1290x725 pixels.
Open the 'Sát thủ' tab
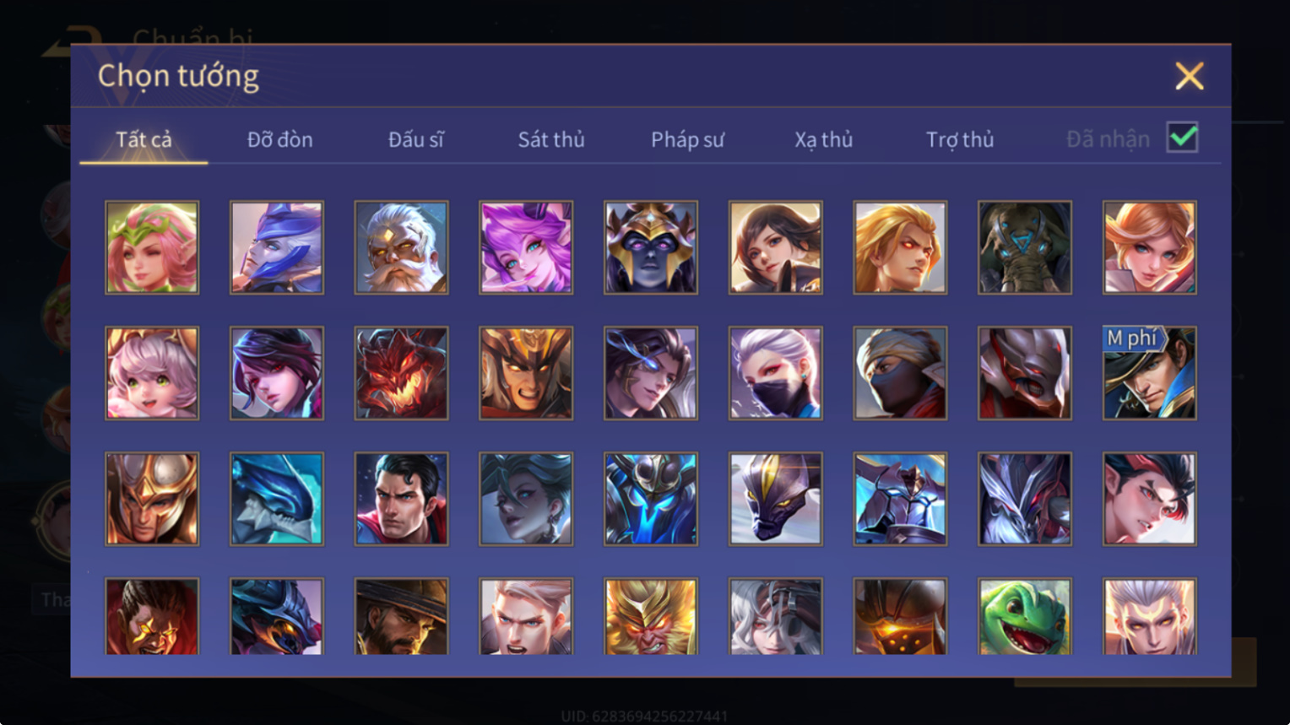tap(551, 139)
